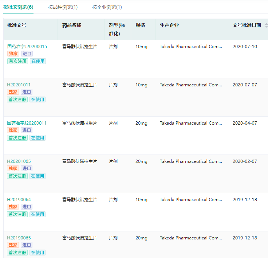
Task: Click 片剂 in H20201011 row
Action: click(113, 85)
